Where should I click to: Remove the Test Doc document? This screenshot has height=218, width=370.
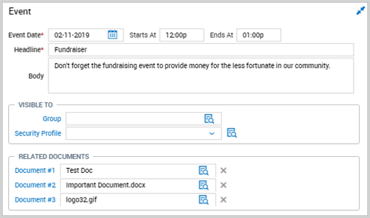tap(224, 170)
